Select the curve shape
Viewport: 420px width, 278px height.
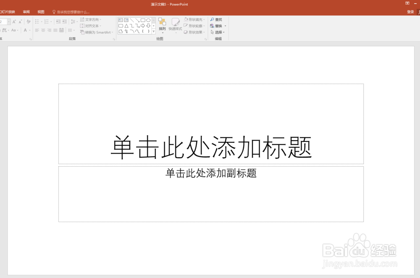(x=137, y=31)
